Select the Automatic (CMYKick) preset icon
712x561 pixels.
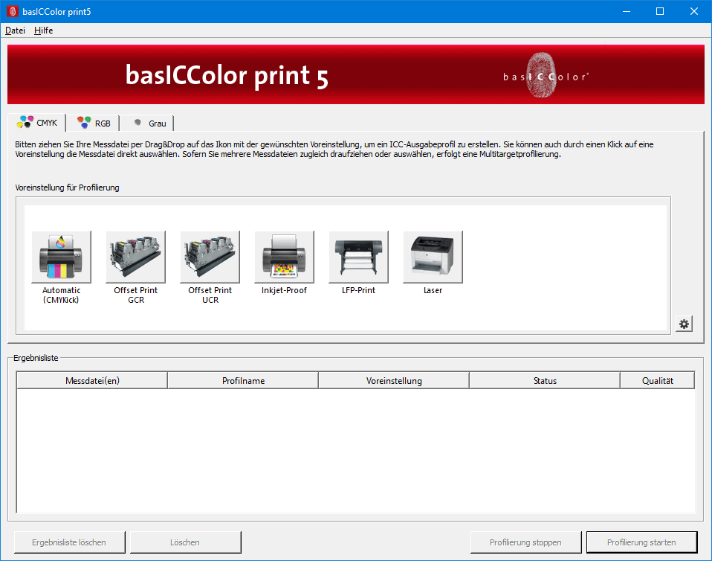click(x=61, y=257)
